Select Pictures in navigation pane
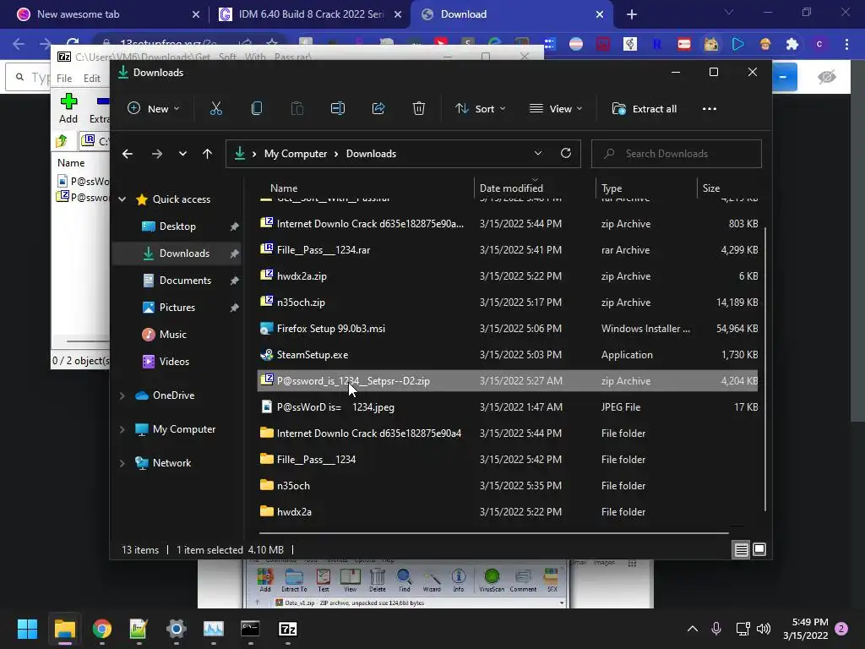 [177, 308]
